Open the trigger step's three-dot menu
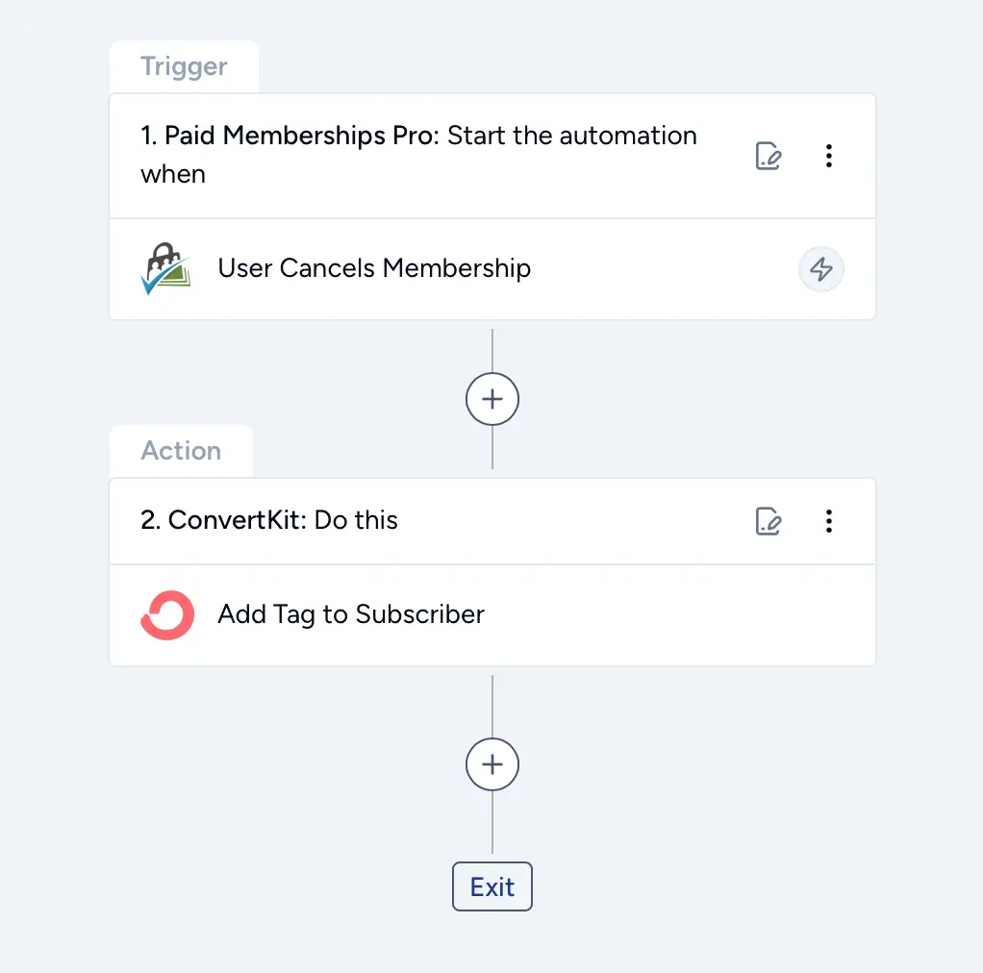The image size is (983, 973). tap(829, 156)
